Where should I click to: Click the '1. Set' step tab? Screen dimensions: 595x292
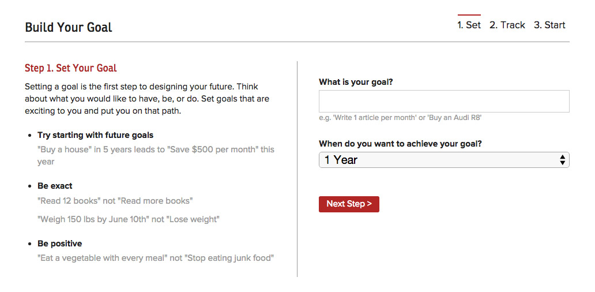point(469,25)
